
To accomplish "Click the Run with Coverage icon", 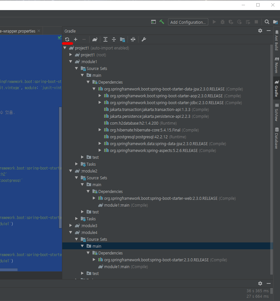I will pyautogui.click(x=231, y=22).
